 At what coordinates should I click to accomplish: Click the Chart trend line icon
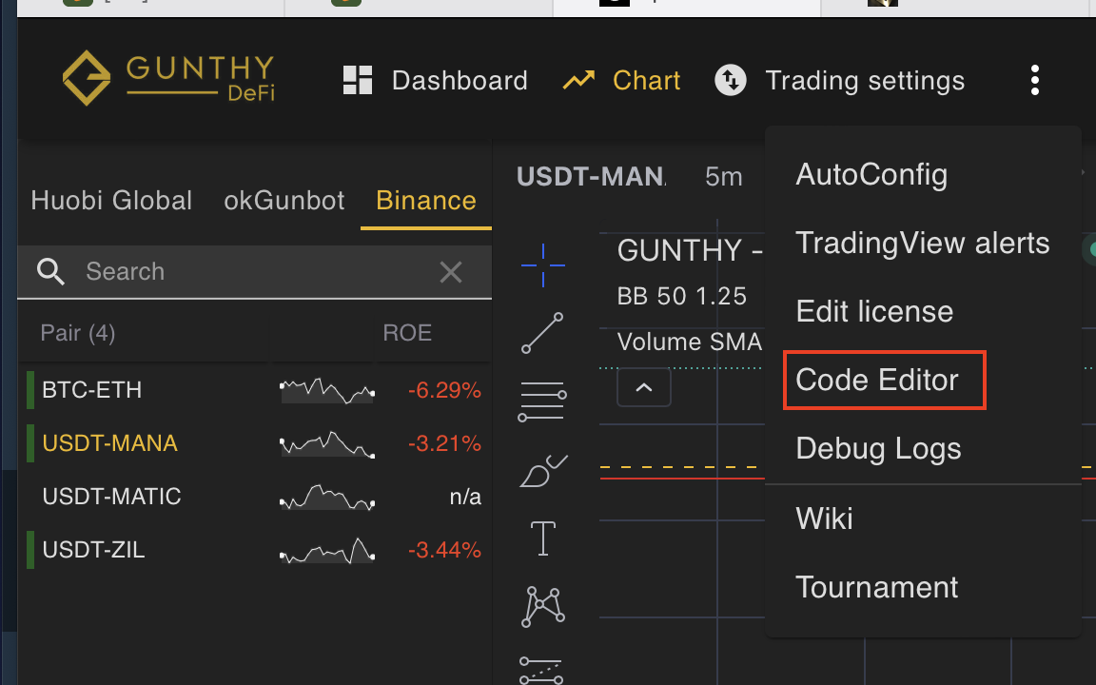578,80
